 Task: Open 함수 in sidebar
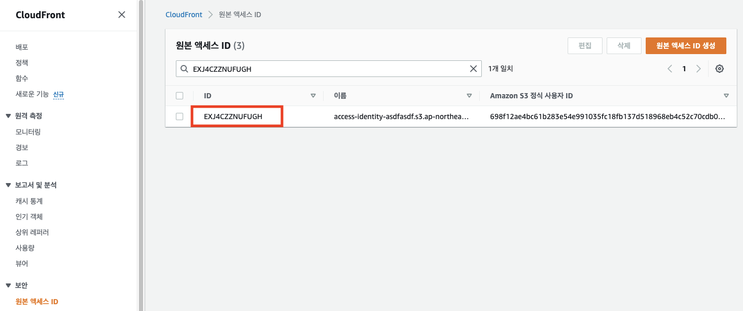22,78
